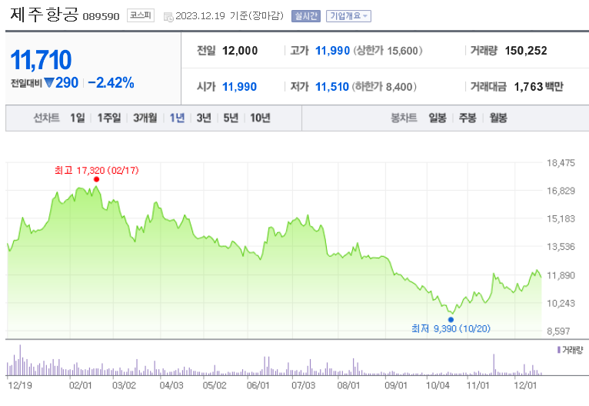This screenshot has height=406, width=589.
Task: Click the 상한가 15,600 text
Action: pyautogui.click(x=388, y=51)
